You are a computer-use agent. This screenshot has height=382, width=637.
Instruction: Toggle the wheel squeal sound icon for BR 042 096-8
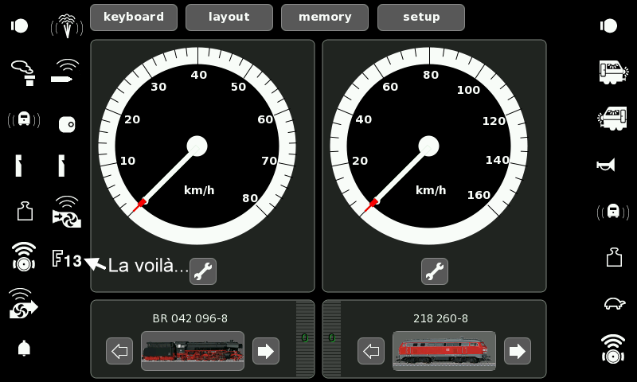(24, 257)
